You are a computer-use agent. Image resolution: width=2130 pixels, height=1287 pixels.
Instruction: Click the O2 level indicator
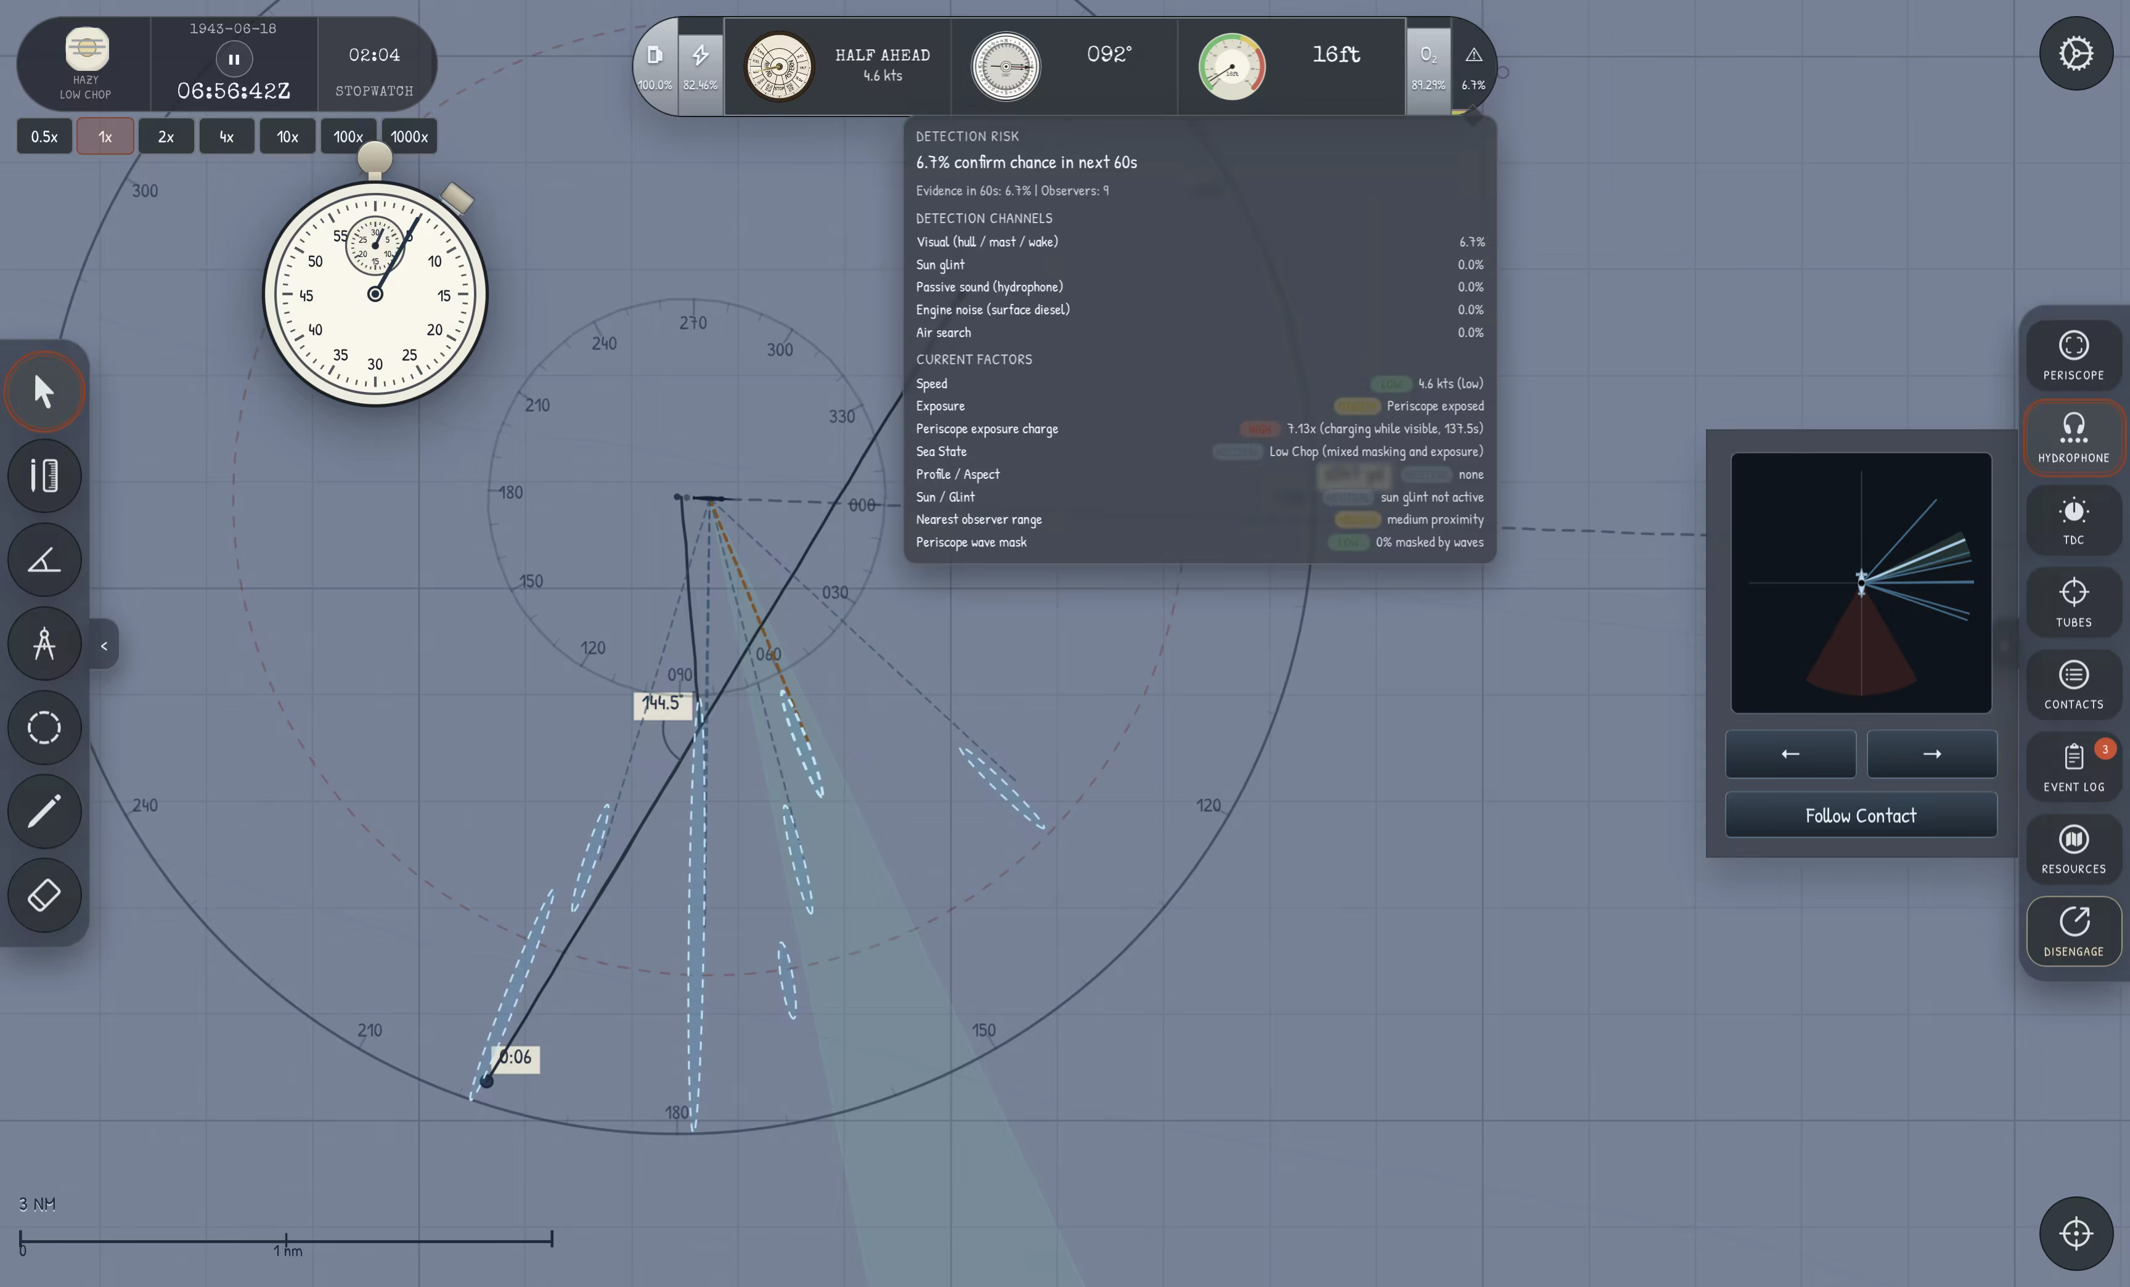[x=1428, y=67]
